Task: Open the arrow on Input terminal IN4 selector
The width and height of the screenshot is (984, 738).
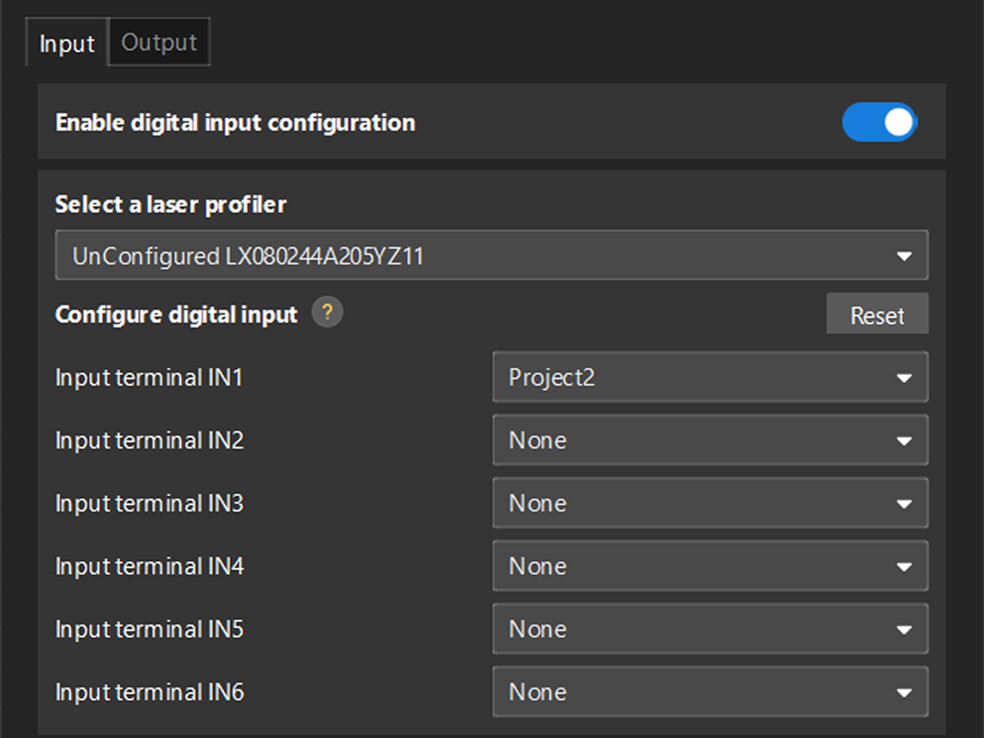Action: 904,566
